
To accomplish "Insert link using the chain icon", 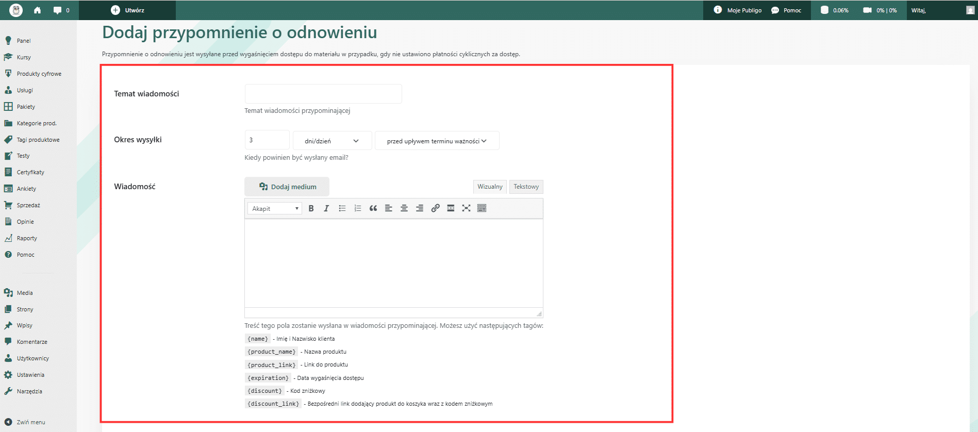I will coord(435,208).
